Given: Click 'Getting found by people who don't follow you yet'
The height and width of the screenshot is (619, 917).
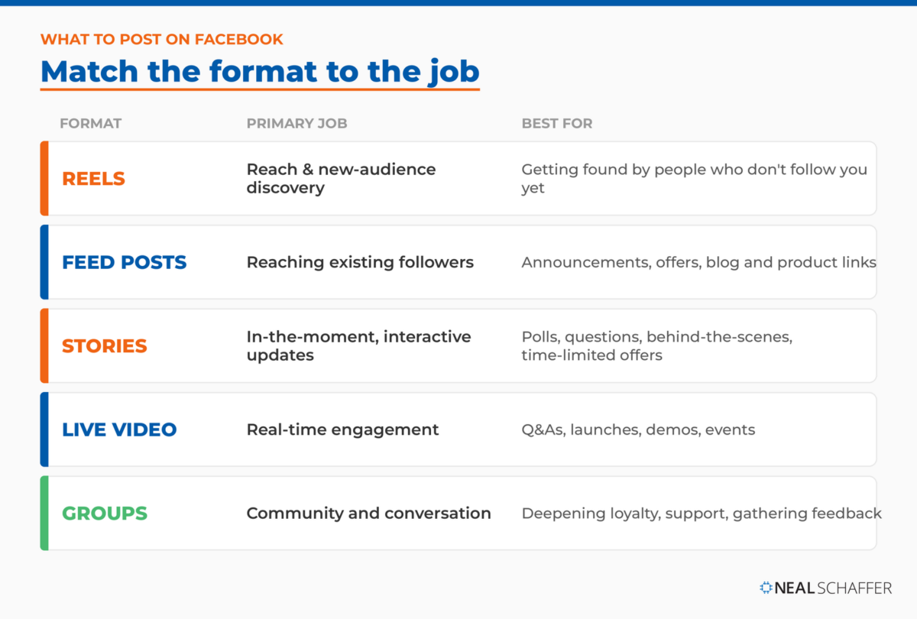Looking at the screenshot, I should click(x=695, y=178).
